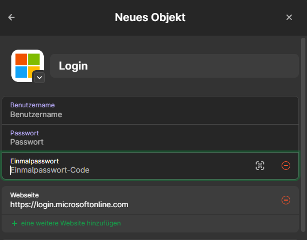Edit the Login title field
This screenshot has height=240, width=307.
(x=175, y=66)
